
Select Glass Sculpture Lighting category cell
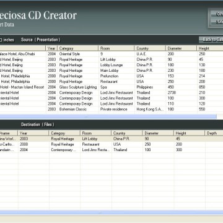(x=78, y=87)
